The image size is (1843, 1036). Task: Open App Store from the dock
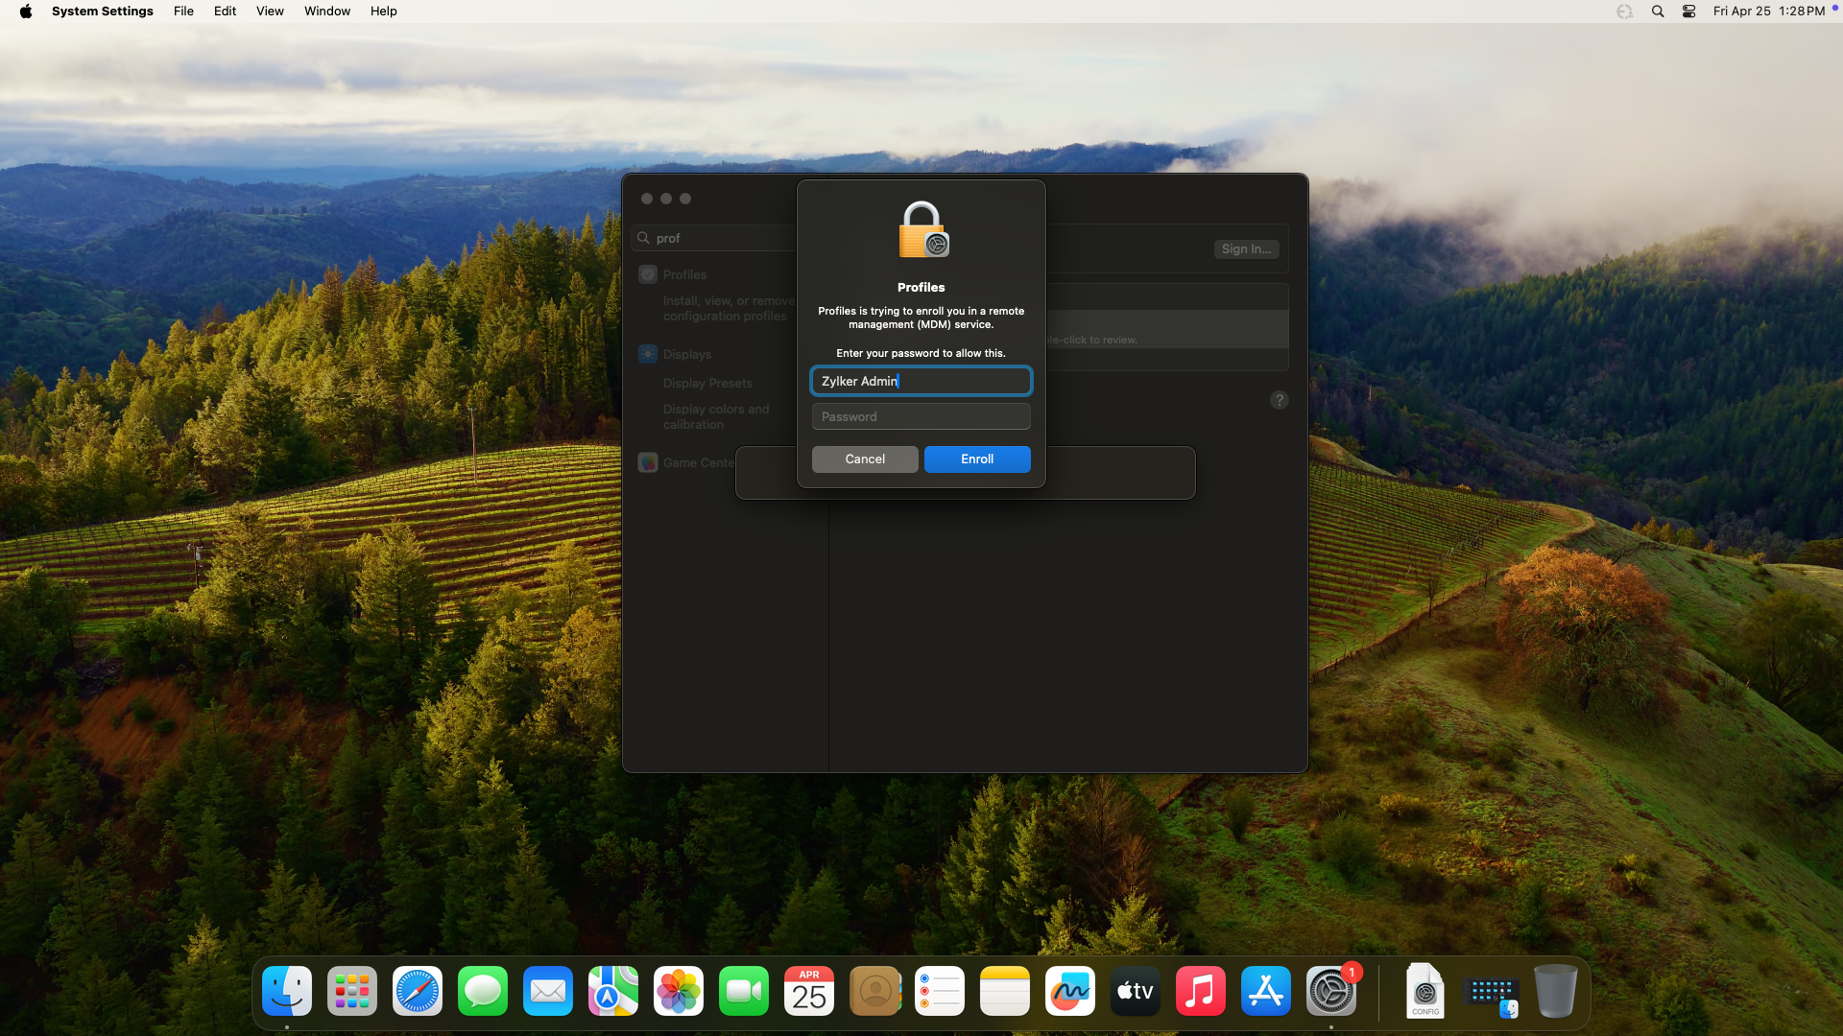pyautogui.click(x=1265, y=991)
